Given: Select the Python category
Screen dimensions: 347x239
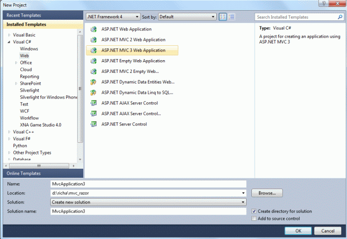Looking at the screenshot, I should [x=20, y=146].
